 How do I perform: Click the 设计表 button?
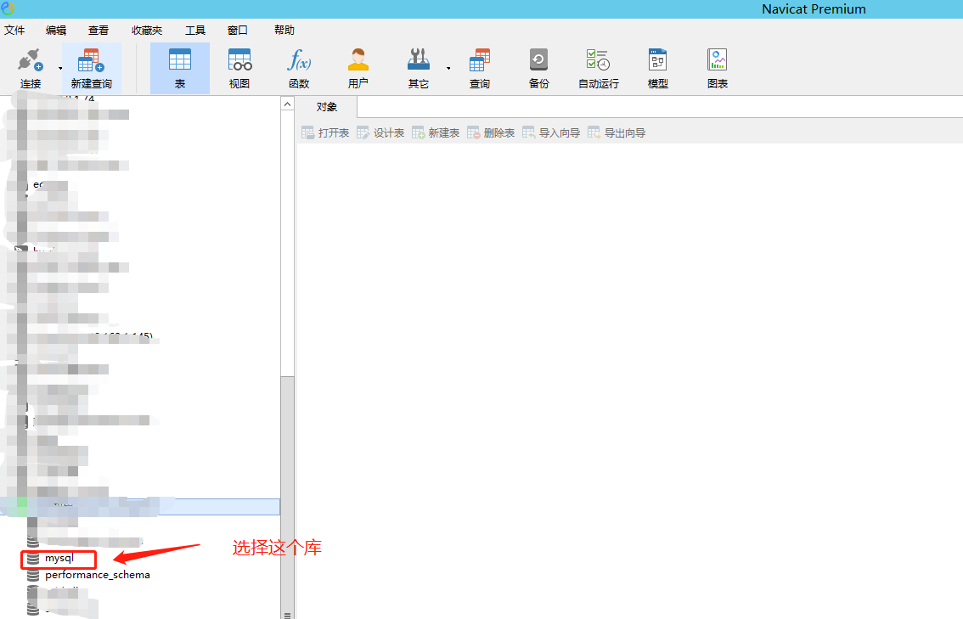click(380, 132)
